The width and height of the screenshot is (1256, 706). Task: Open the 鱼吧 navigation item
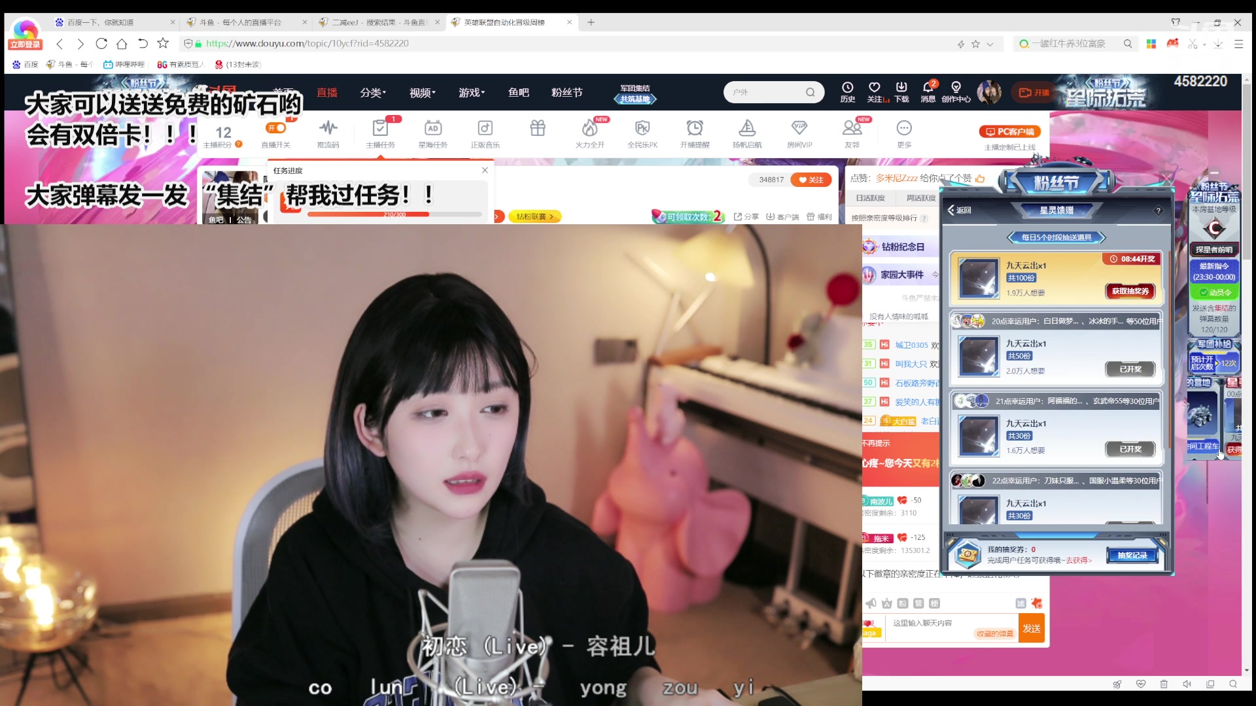(519, 93)
